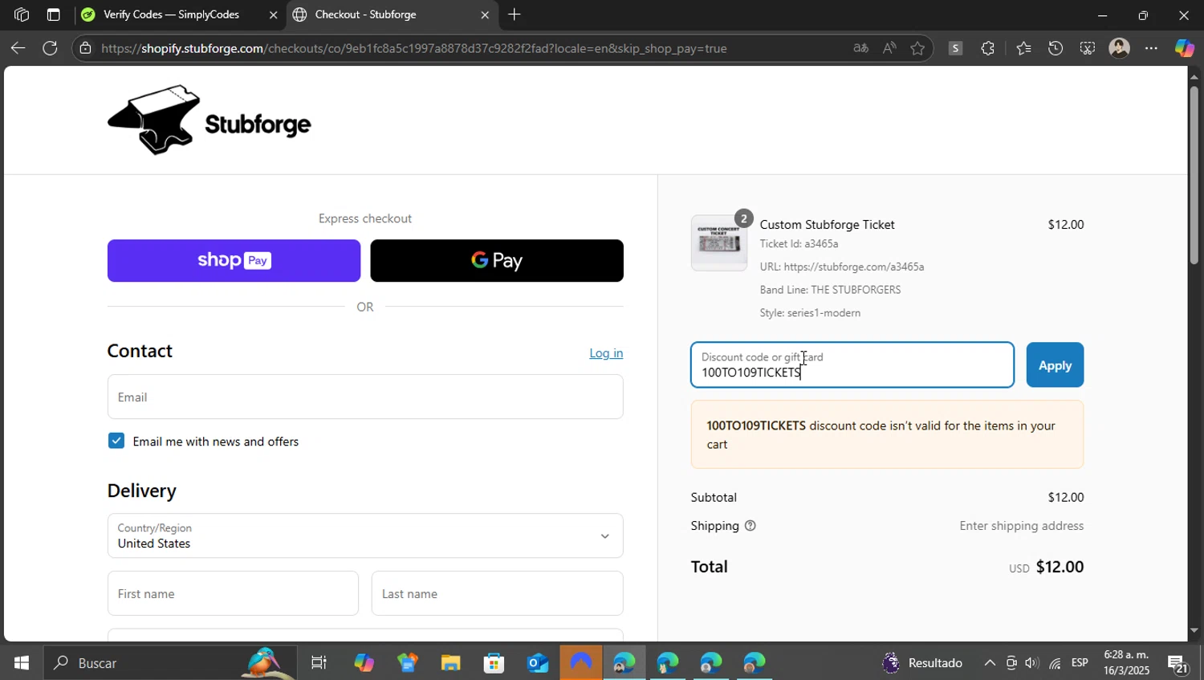1204x680 pixels.
Task: Pay with Google Pay express checkout
Action: pos(497,260)
